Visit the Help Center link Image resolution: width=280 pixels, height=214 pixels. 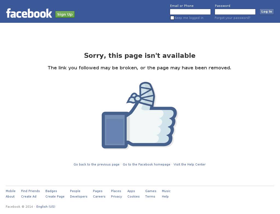(x=189, y=164)
